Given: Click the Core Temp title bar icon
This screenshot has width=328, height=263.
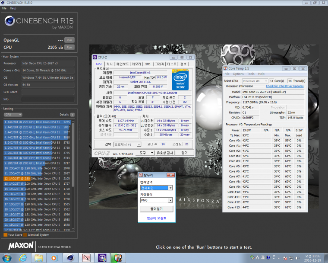Looking at the screenshot, I should tap(225, 68).
